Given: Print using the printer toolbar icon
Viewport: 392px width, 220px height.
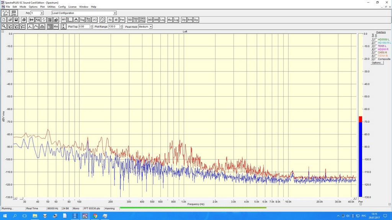Looking at the screenshot, I should pos(24,20).
